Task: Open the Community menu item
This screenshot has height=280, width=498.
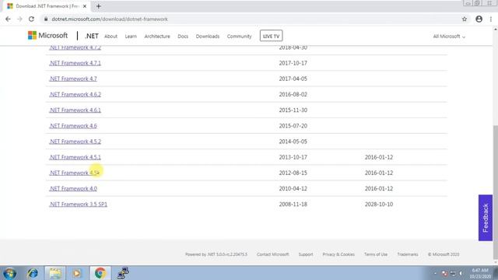Action: click(239, 37)
